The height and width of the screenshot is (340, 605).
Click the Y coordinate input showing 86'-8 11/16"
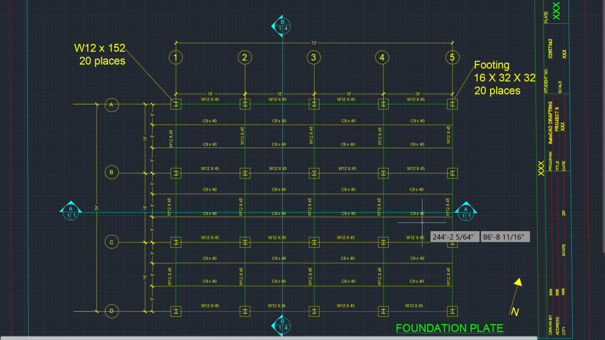pyautogui.click(x=505, y=237)
